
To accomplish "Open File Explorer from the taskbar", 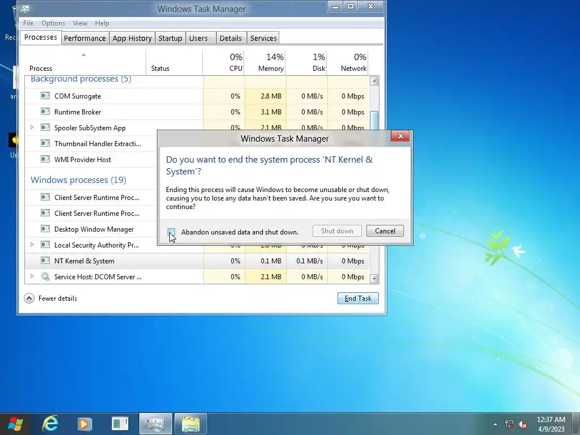I will tap(190, 424).
